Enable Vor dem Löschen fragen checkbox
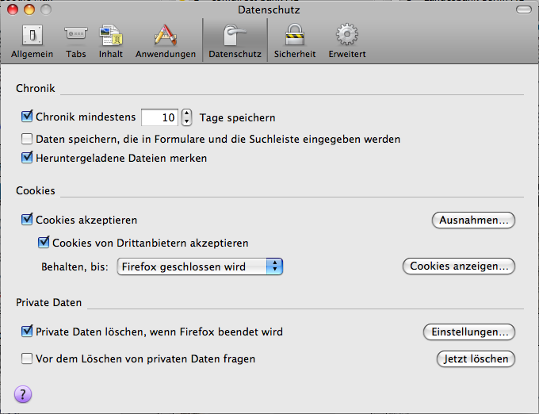This screenshot has width=539, height=414. (x=27, y=358)
